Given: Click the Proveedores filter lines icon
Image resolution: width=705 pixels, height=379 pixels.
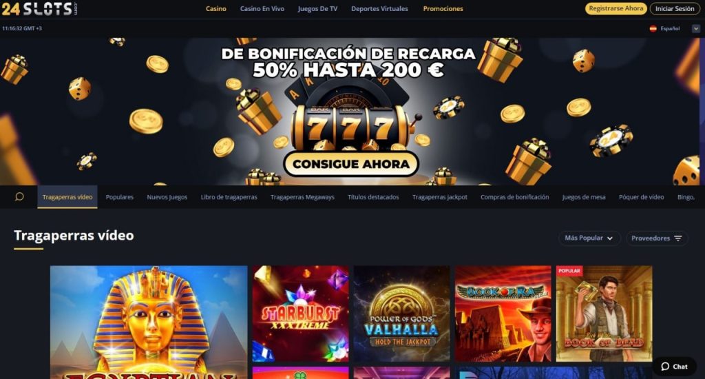Looking at the screenshot, I should [x=678, y=238].
